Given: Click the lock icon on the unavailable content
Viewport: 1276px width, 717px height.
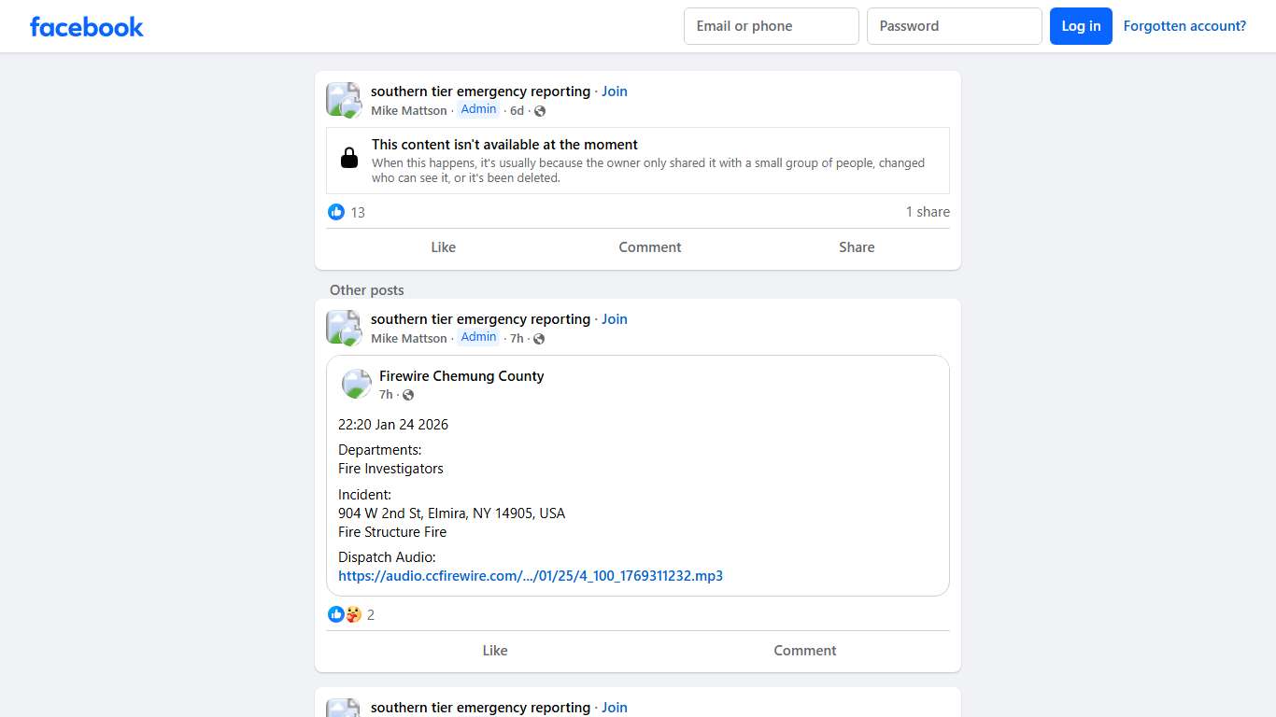Looking at the screenshot, I should point(349,158).
